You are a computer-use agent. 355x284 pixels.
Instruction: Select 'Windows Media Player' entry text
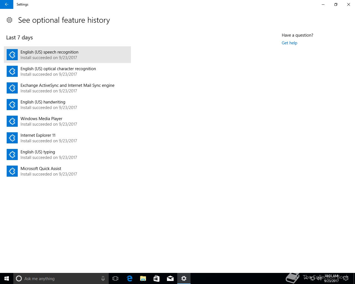pos(41,119)
